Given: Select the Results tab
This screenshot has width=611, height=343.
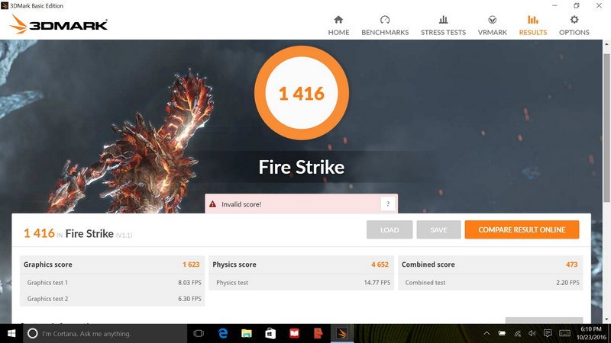Looking at the screenshot, I should [x=532, y=25].
